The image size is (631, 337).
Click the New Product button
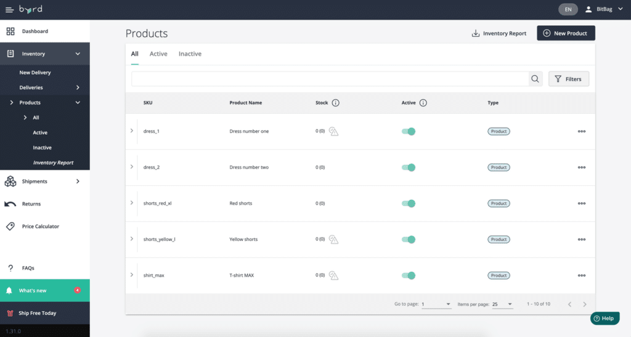566,33
